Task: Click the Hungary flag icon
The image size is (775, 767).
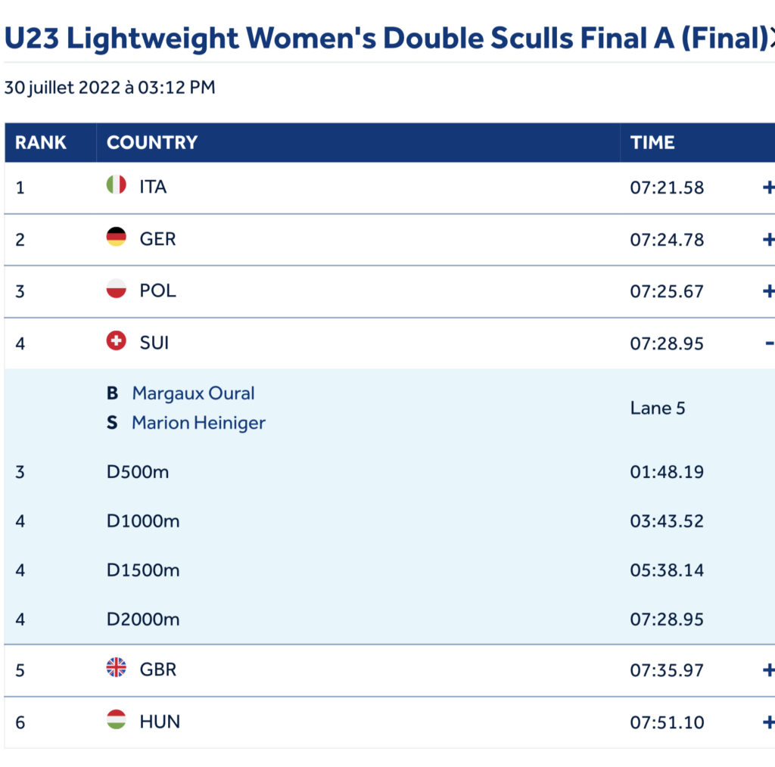Action: [x=116, y=719]
